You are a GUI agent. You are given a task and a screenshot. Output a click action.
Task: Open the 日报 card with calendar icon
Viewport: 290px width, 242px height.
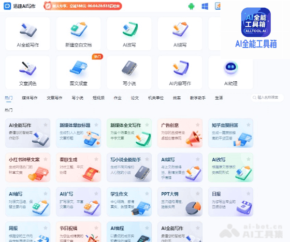231,202
